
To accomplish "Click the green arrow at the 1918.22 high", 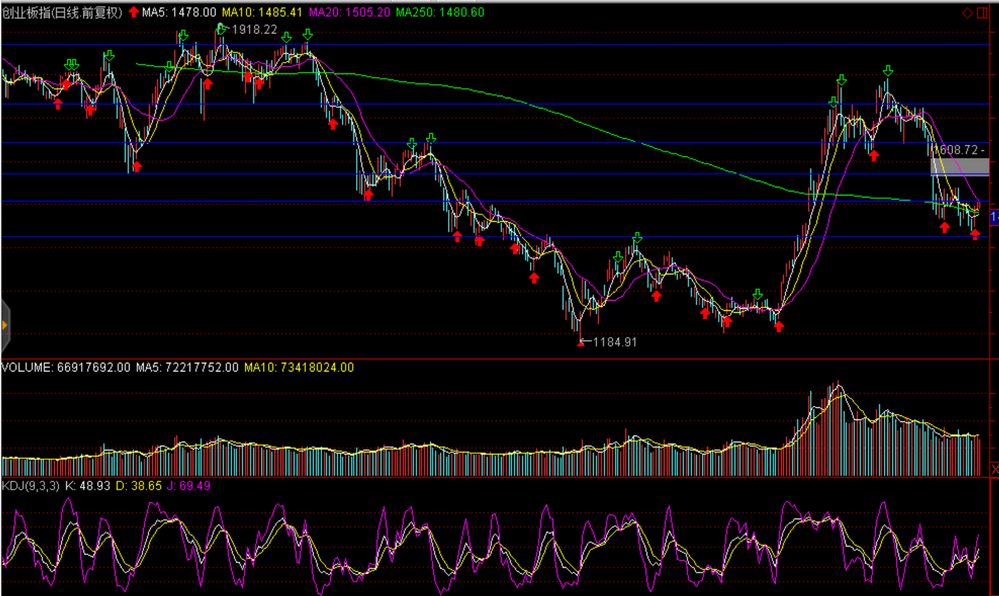I will tap(222, 28).
